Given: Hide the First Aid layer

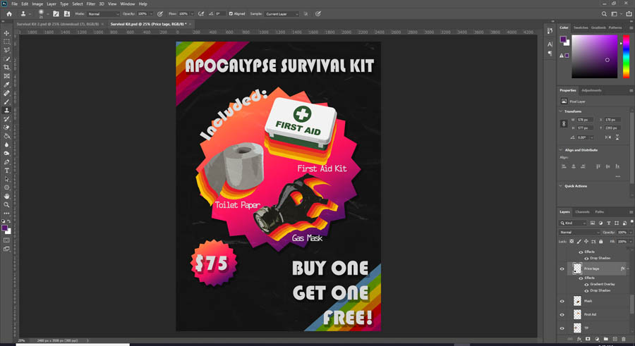Looking at the screenshot, I should click(562, 314).
